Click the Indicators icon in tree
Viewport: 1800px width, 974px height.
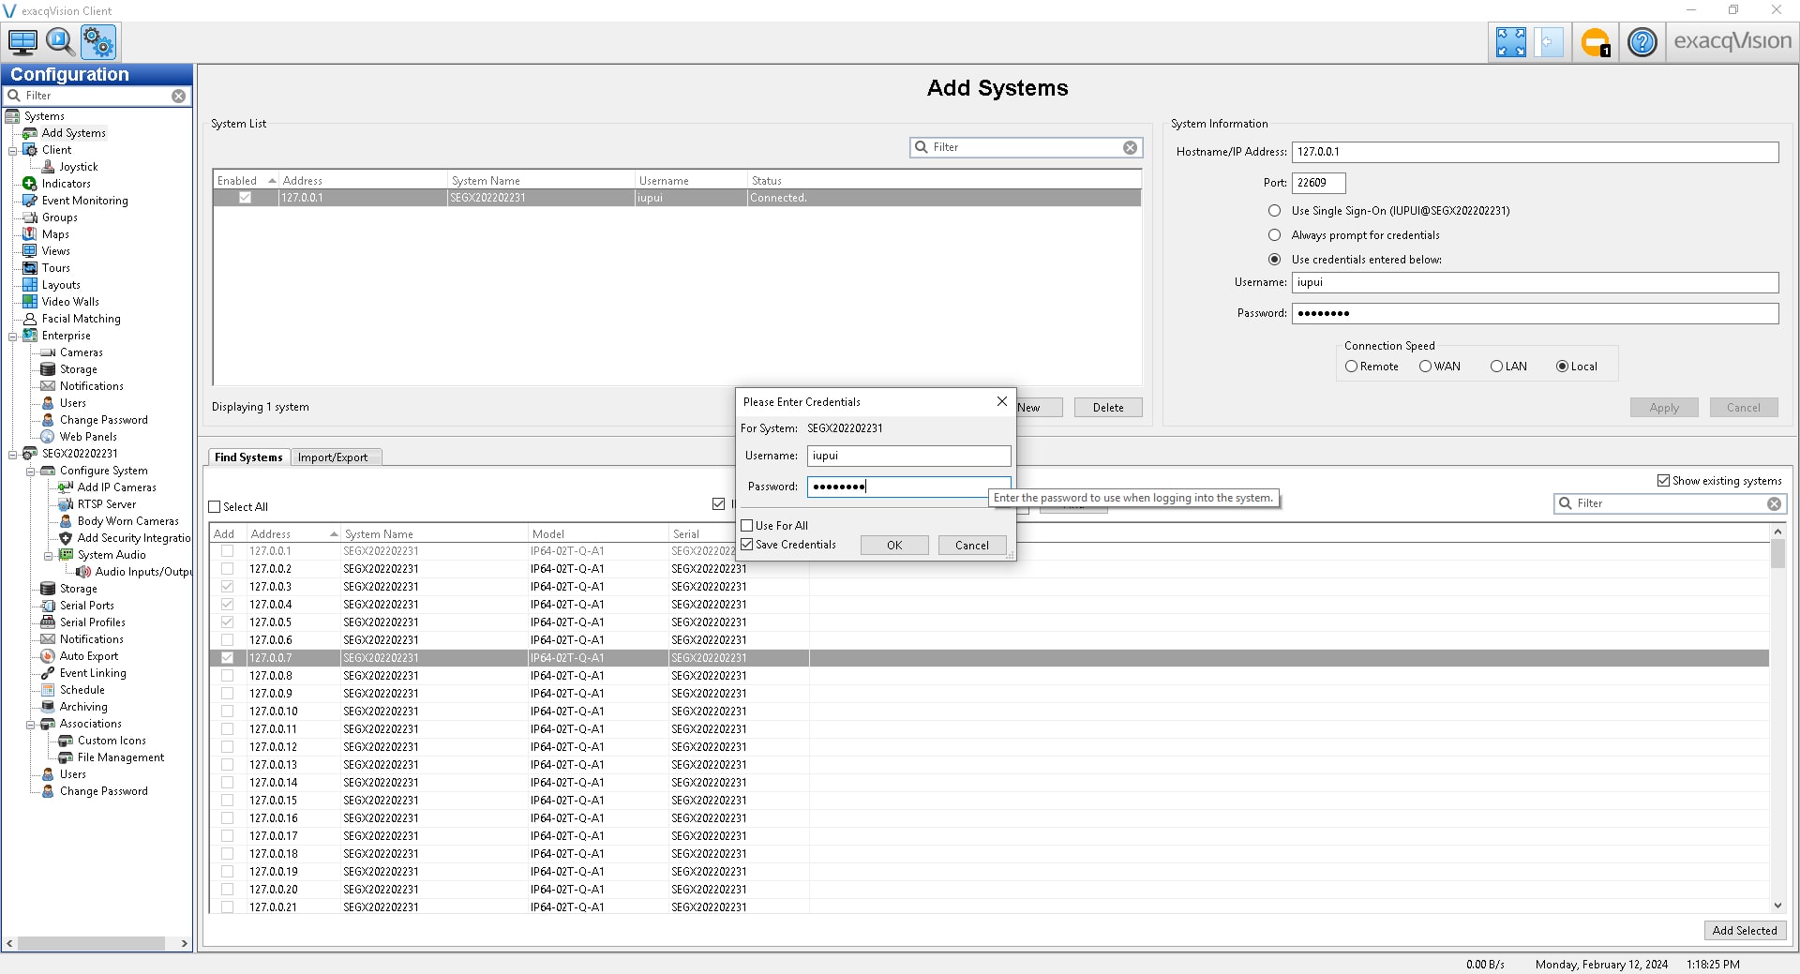[x=30, y=184]
